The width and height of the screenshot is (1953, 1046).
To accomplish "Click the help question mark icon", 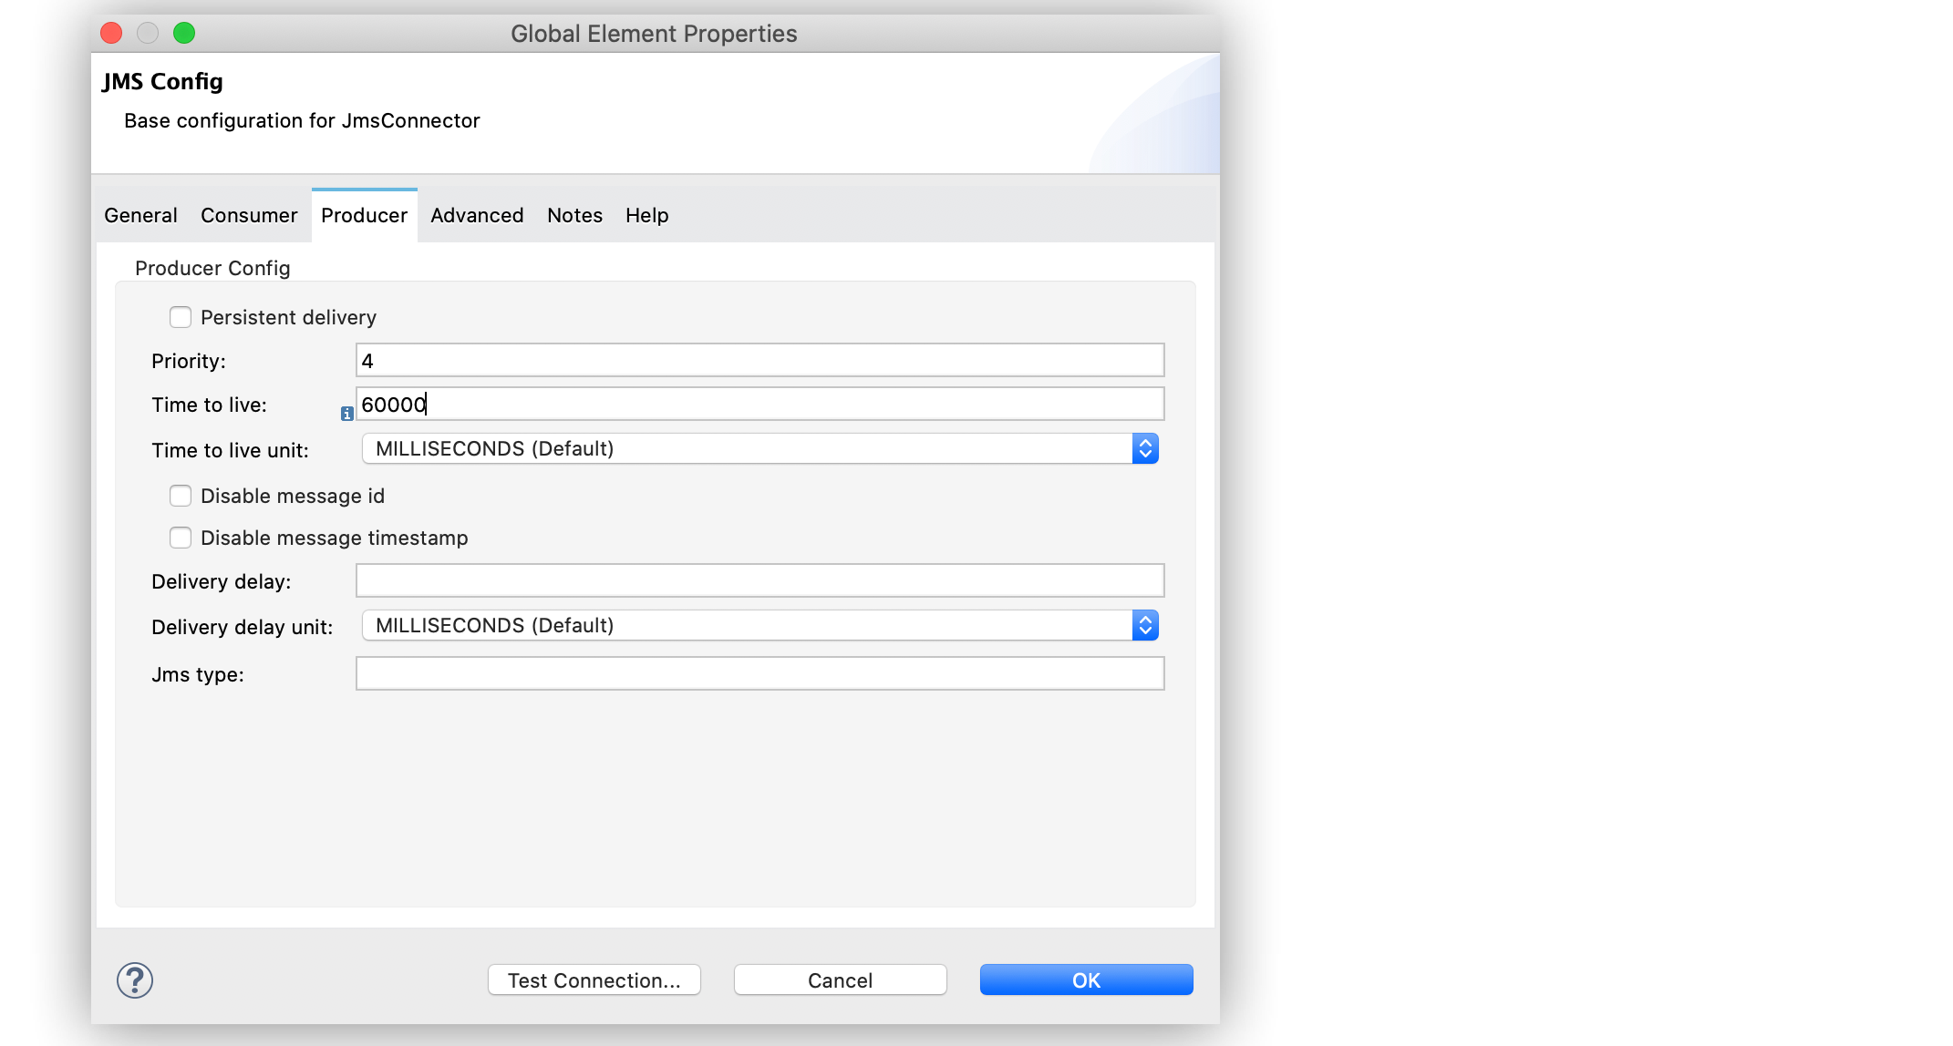I will [134, 980].
